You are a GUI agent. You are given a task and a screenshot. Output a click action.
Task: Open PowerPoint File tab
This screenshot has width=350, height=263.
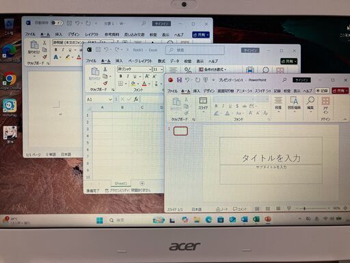coord(172,91)
